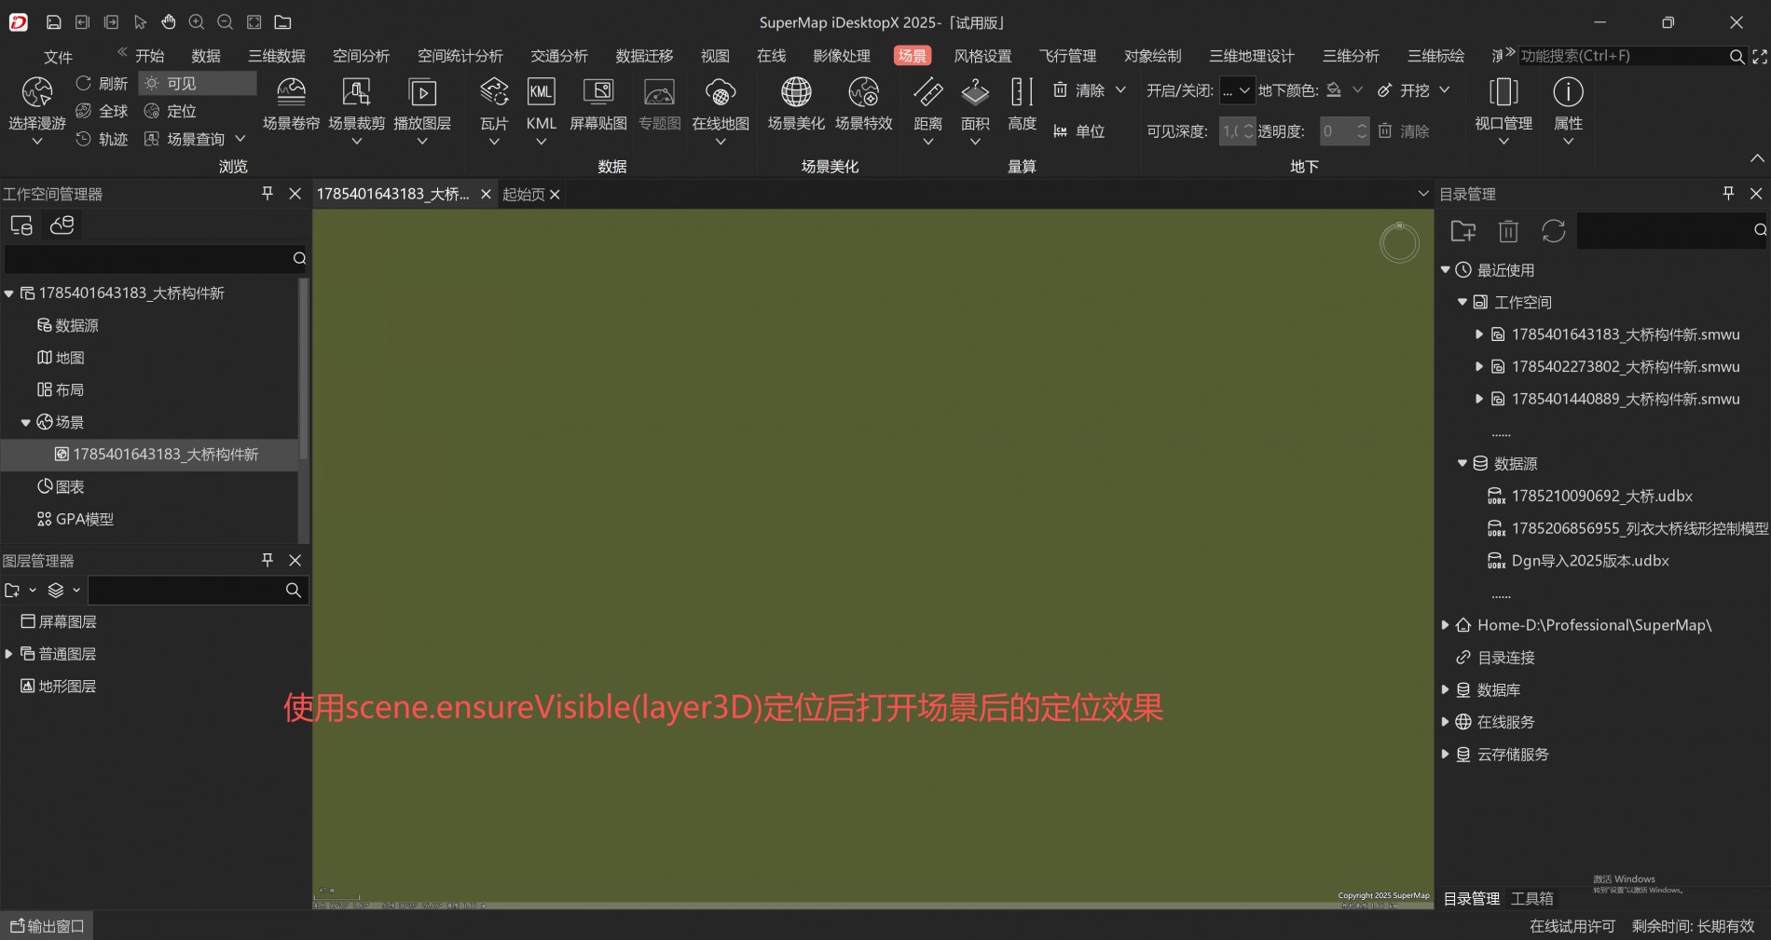Viewport: 1771px width, 940px height.
Task: Click the full extent view icon
Action: point(254,22)
